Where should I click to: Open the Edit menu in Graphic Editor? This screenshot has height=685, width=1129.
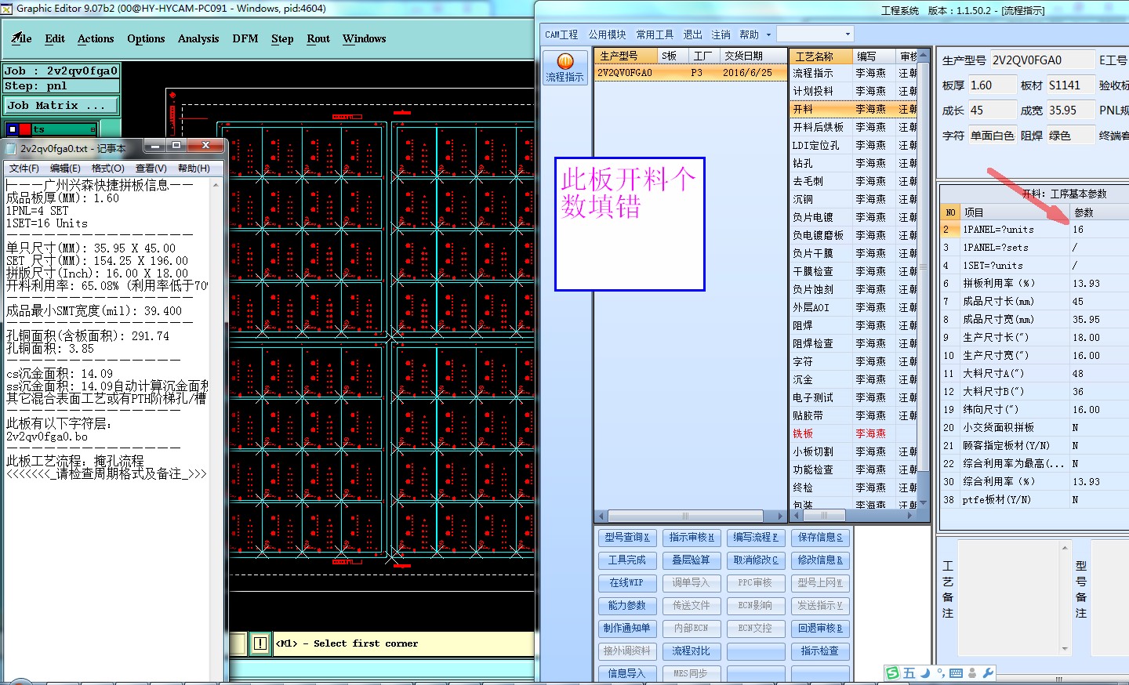coord(55,38)
